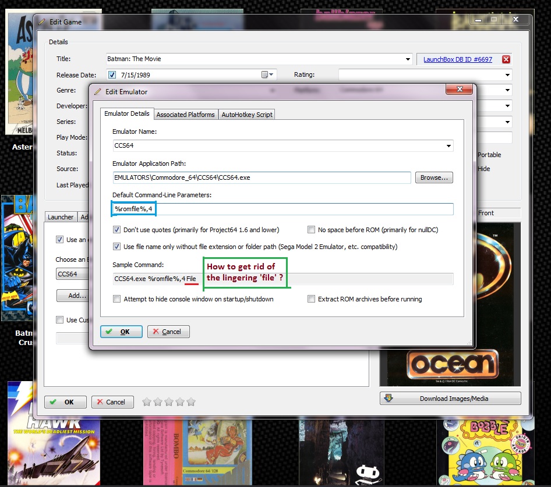The height and width of the screenshot is (487, 551).
Task: Expand the Title dropdown arrow
Action: click(x=408, y=59)
